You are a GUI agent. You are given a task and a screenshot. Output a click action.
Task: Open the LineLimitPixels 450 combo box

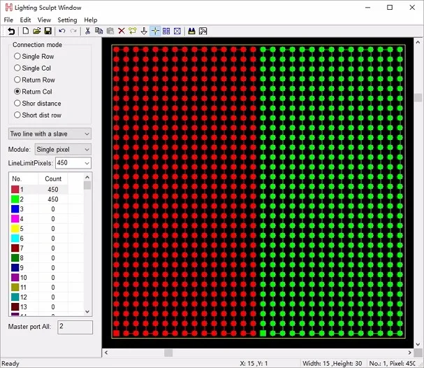pyautogui.click(x=73, y=163)
